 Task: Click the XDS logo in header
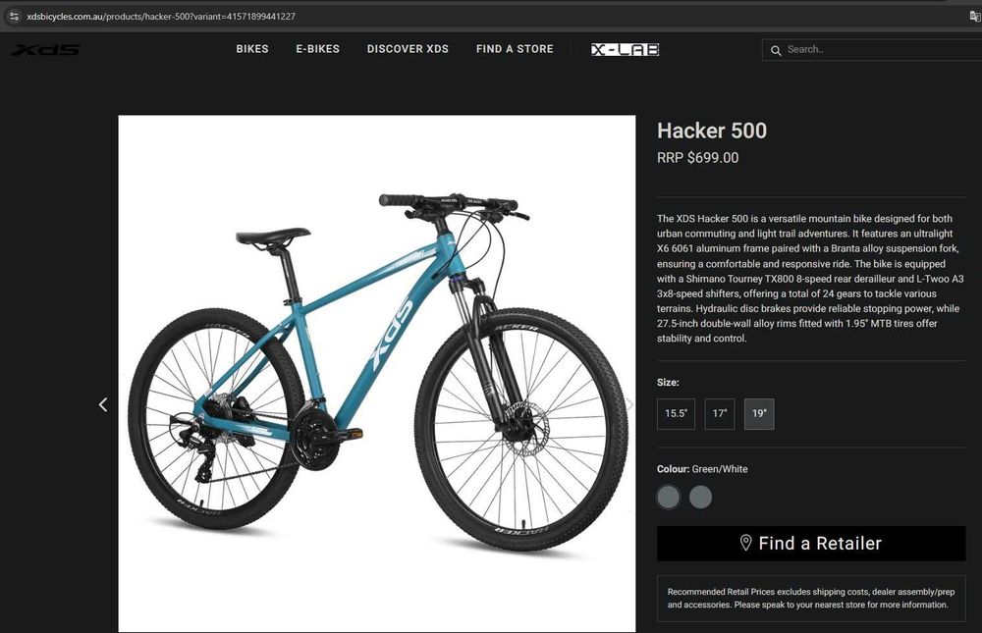coord(45,50)
